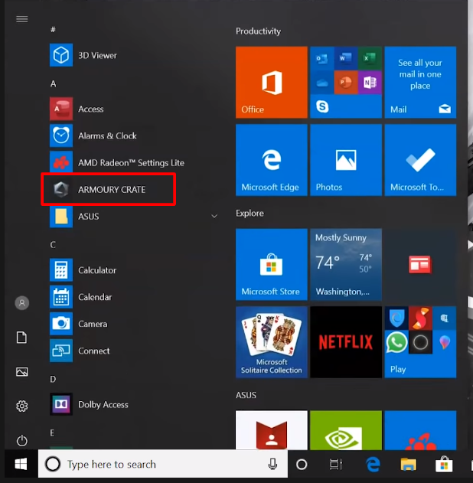This screenshot has height=483, width=473.
Task: Open the Calendar app
Action: coord(132,297)
